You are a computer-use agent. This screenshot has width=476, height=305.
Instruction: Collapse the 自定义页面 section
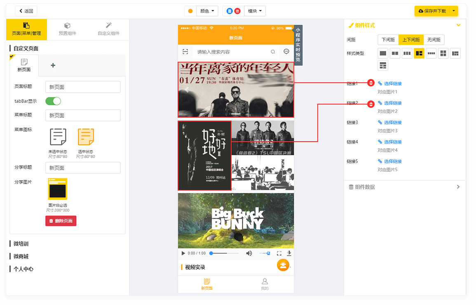click(26, 48)
